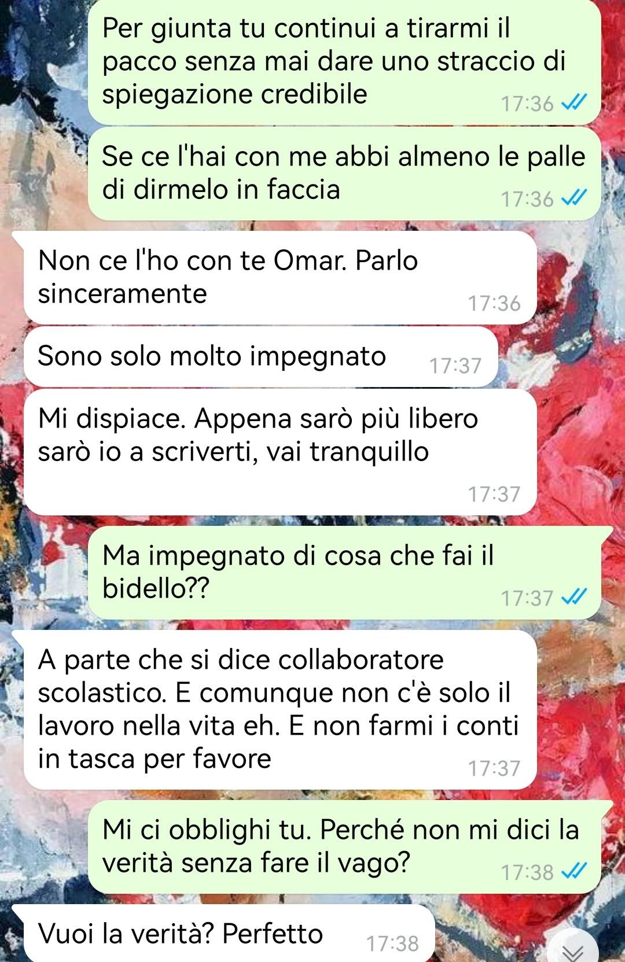
Task: Tap the chat wallpaper left of 'bidello??' bubble
Action: 43,573
